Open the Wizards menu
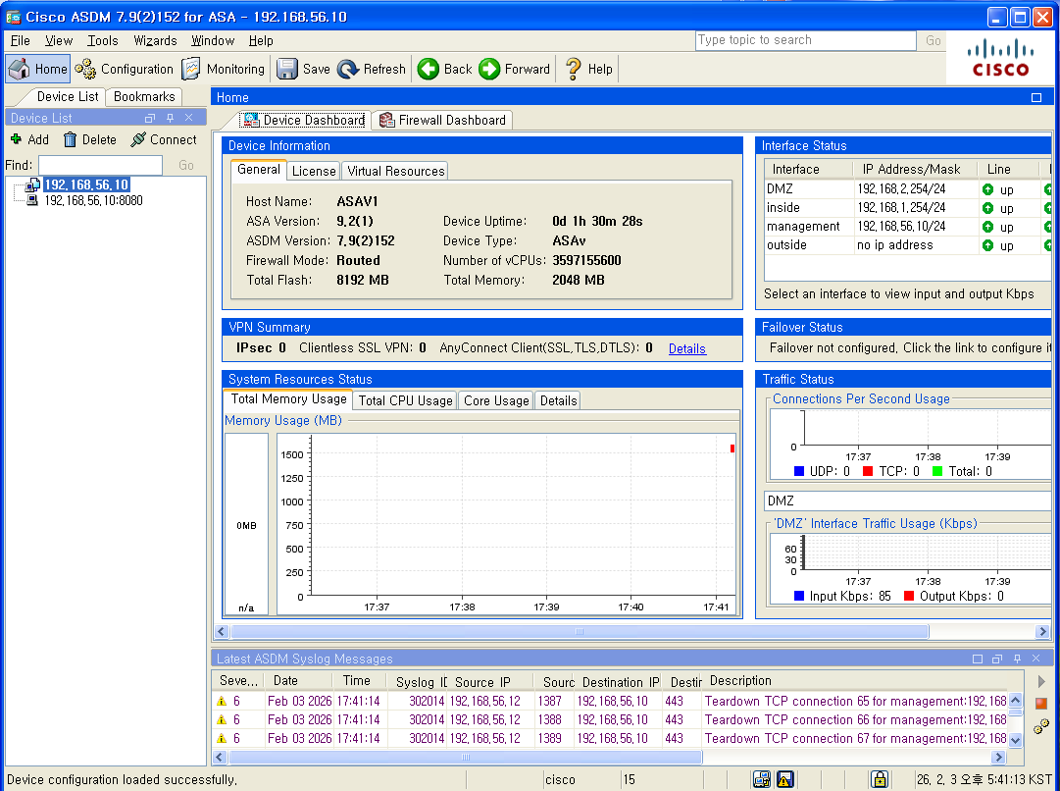1060x791 pixels. (155, 40)
